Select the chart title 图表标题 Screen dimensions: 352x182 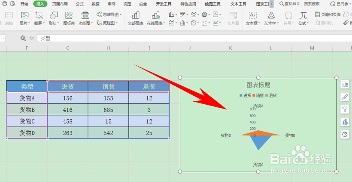tap(258, 85)
